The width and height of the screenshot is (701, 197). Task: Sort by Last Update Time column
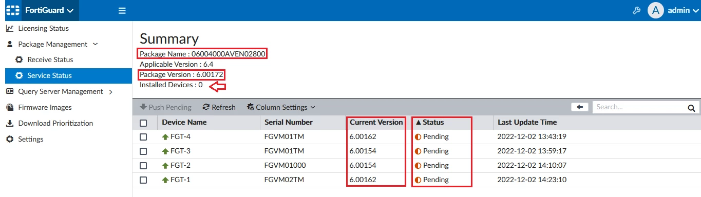click(527, 122)
